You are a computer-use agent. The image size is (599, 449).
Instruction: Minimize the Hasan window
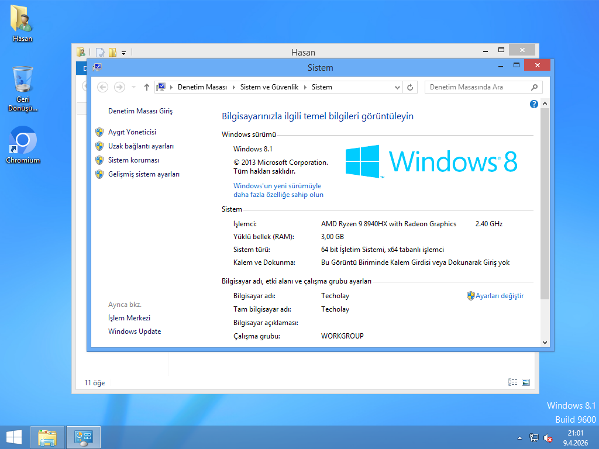point(486,51)
